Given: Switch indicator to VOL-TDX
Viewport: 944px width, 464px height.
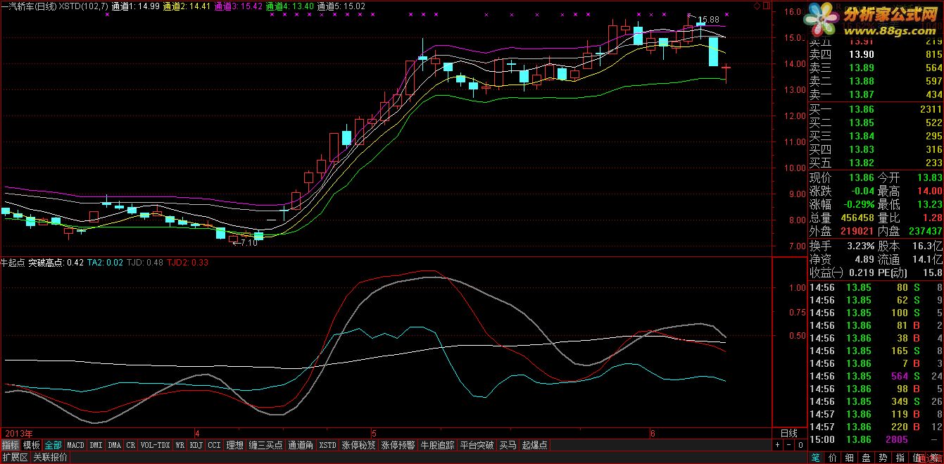Looking at the screenshot, I should pyautogui.click(x=156, y=445).
